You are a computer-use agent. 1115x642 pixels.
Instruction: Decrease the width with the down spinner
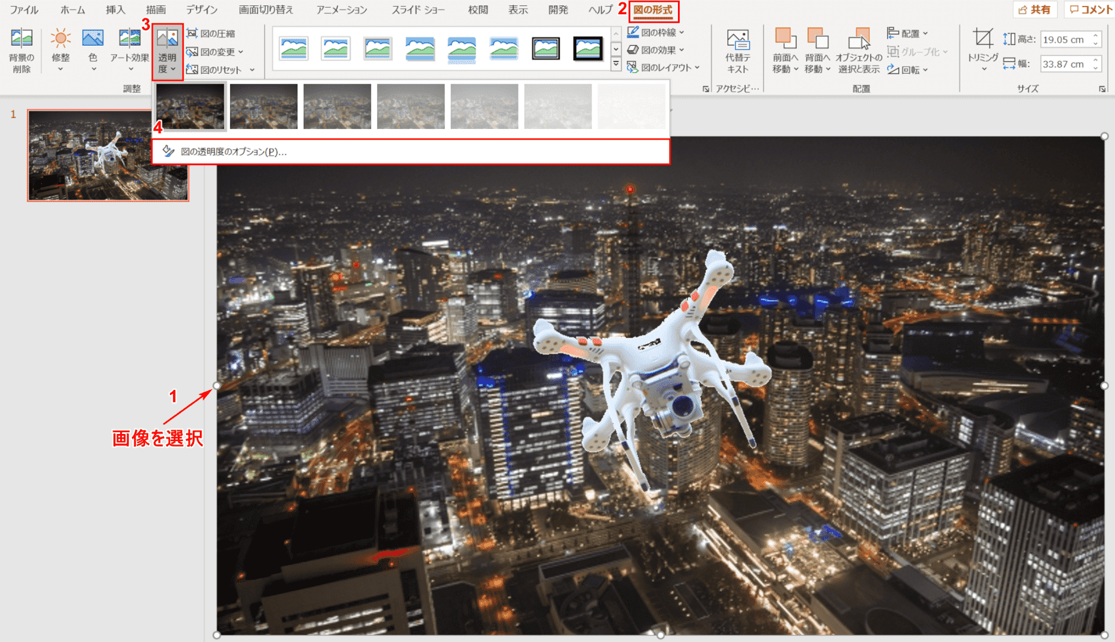coord(1096,68)
